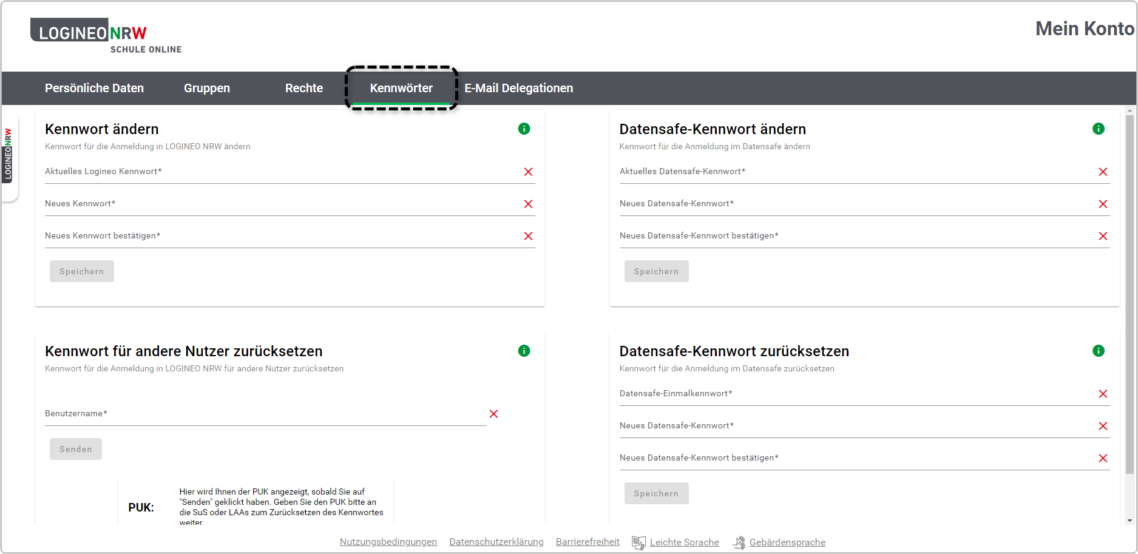
Task: Focus the Benutzername input field
Action: [x=265, y=414]
